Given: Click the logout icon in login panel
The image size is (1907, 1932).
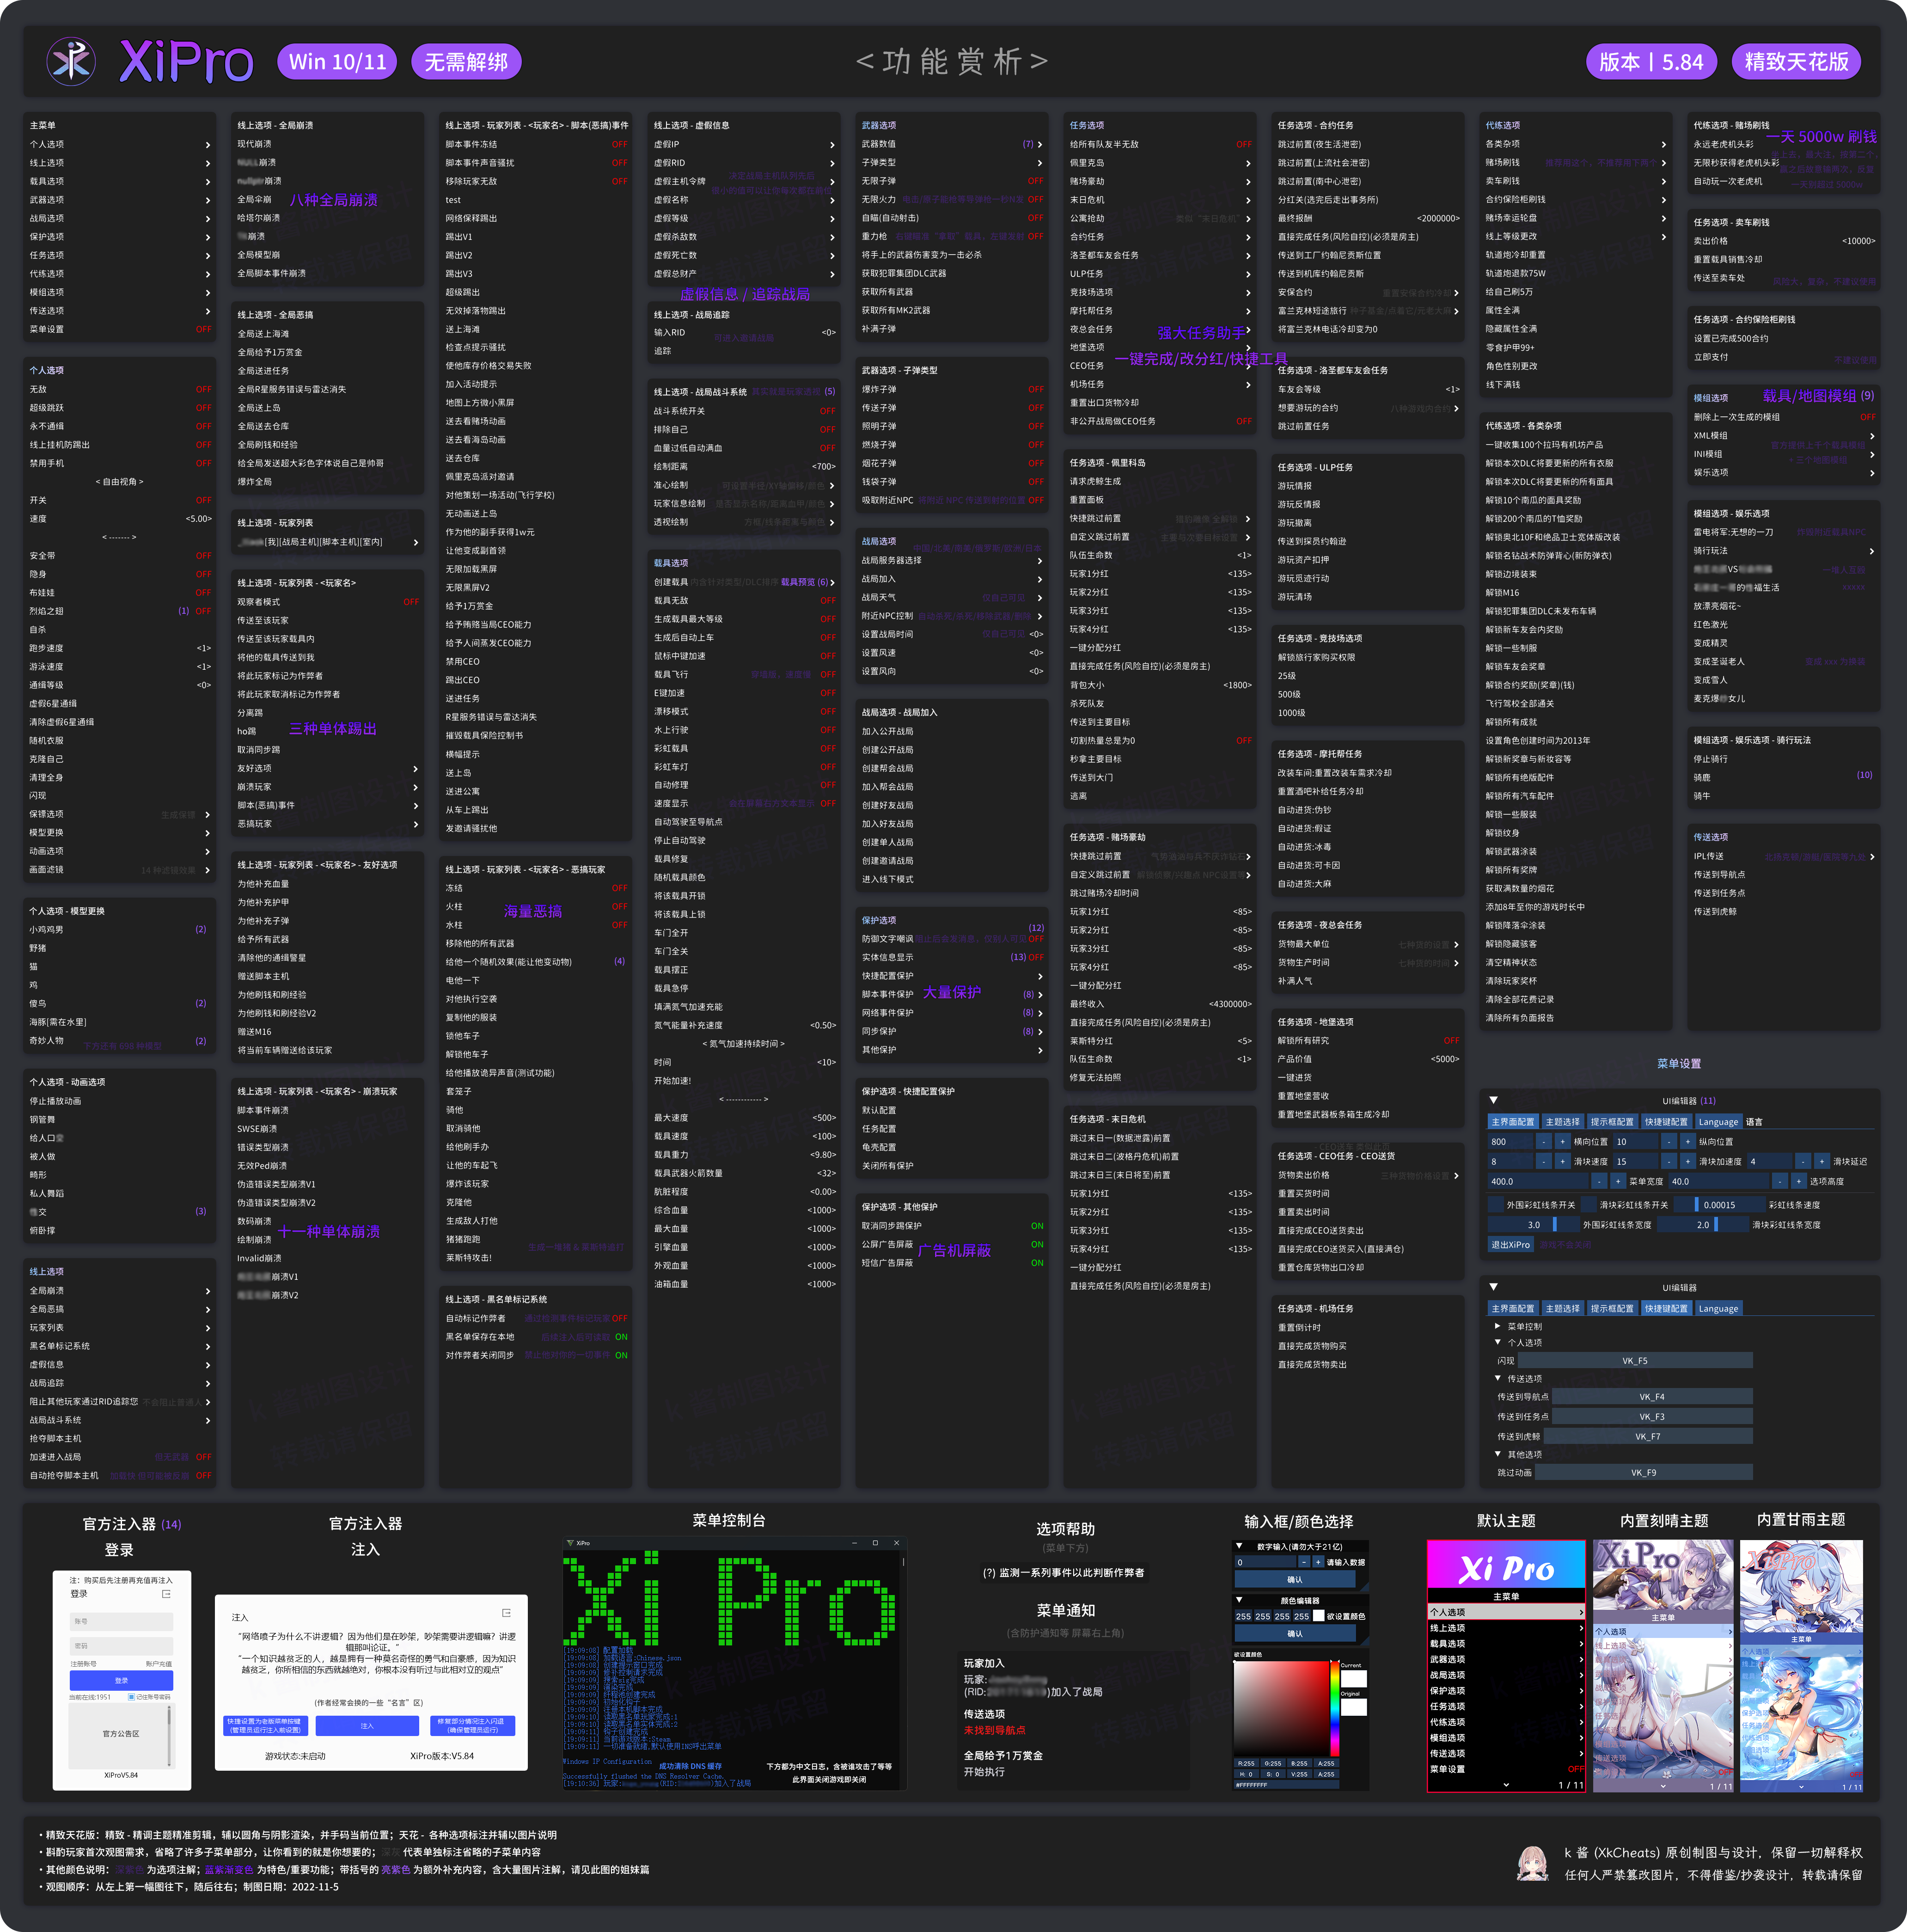Looking at the screenshot, I should pos(166,1594).
